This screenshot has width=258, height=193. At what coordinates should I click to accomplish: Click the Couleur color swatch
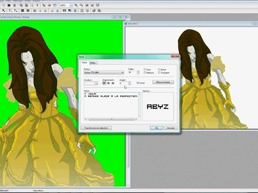pyautogui.click(x=89, y=83)
